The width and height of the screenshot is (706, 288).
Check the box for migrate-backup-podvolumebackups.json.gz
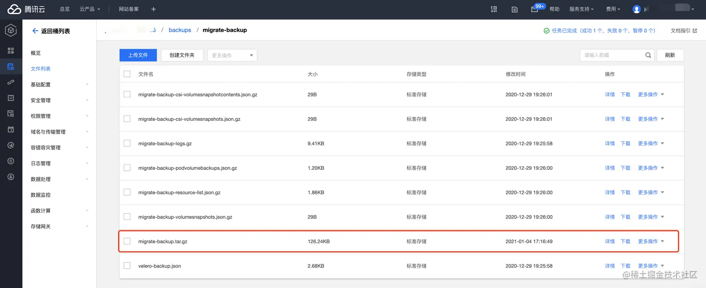[127, 168]
